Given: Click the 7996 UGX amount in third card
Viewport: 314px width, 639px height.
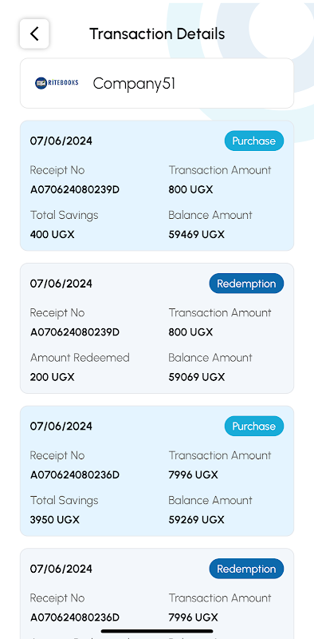Looking at the screenshot, I should (194, 475).
